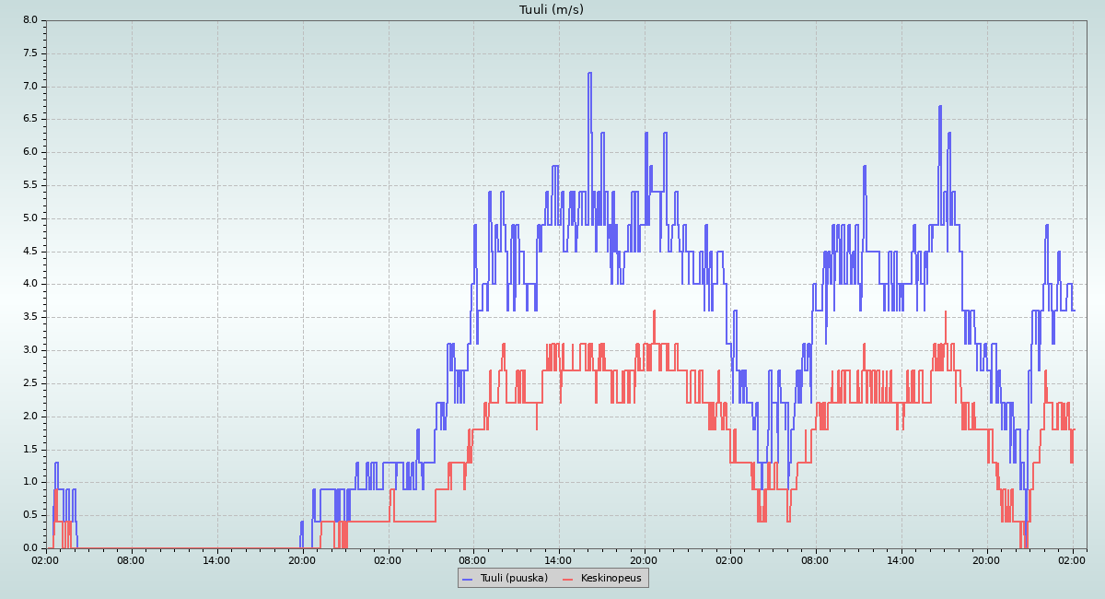The height and width of the screenshot is (599, 1105).
Task: Click the highest blue gust peak at 7.2
Action: point(589,74)
